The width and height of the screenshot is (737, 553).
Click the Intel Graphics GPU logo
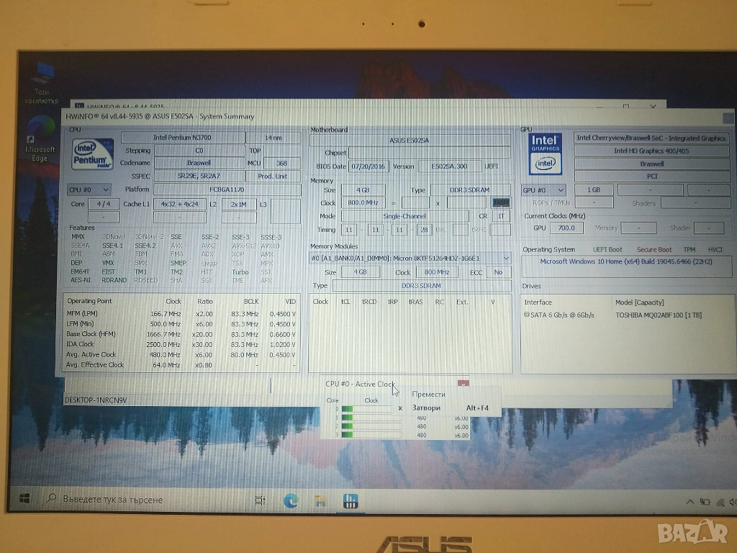tap(545, 153)
